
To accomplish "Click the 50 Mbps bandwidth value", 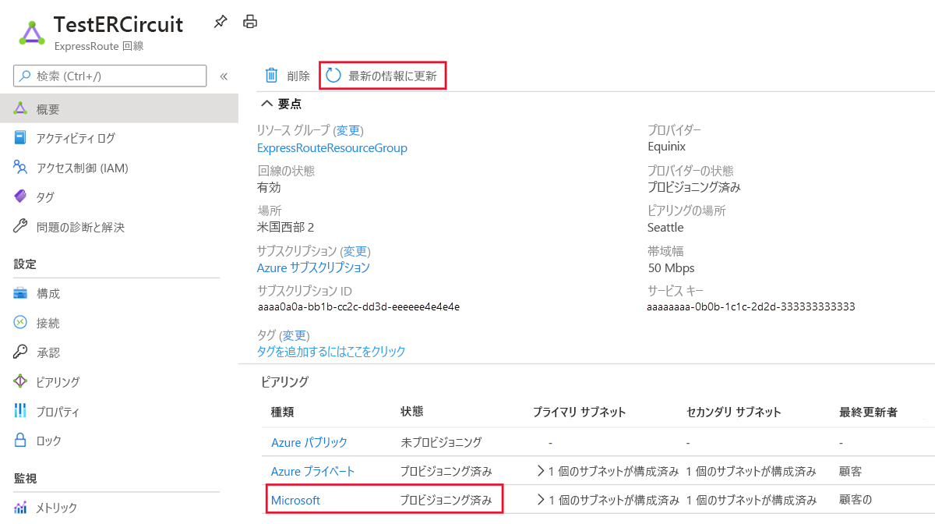I will pyautogui.click(x=671, y=267).
